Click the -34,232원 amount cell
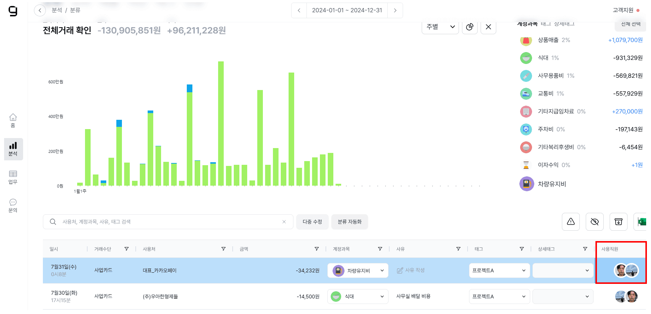651x314 pixels. [308, 270]
